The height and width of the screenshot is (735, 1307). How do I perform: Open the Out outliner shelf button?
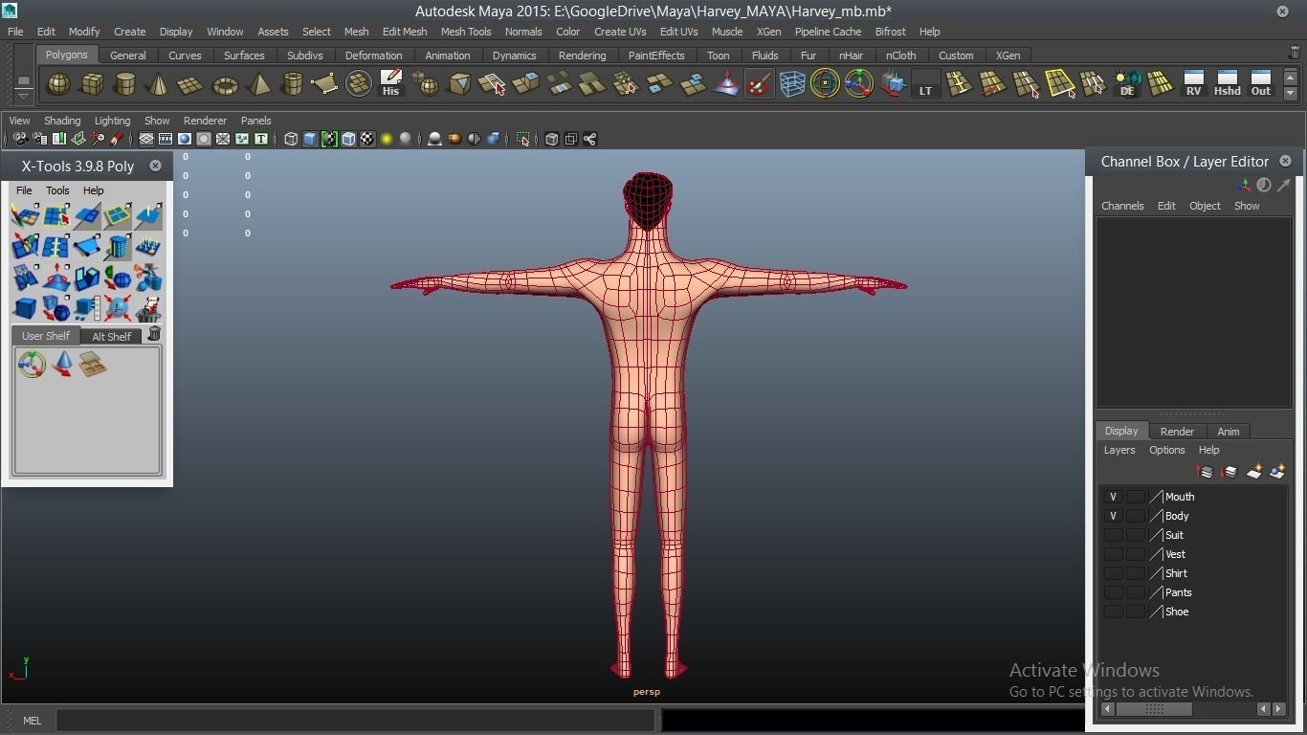[x=1261, y=84]
